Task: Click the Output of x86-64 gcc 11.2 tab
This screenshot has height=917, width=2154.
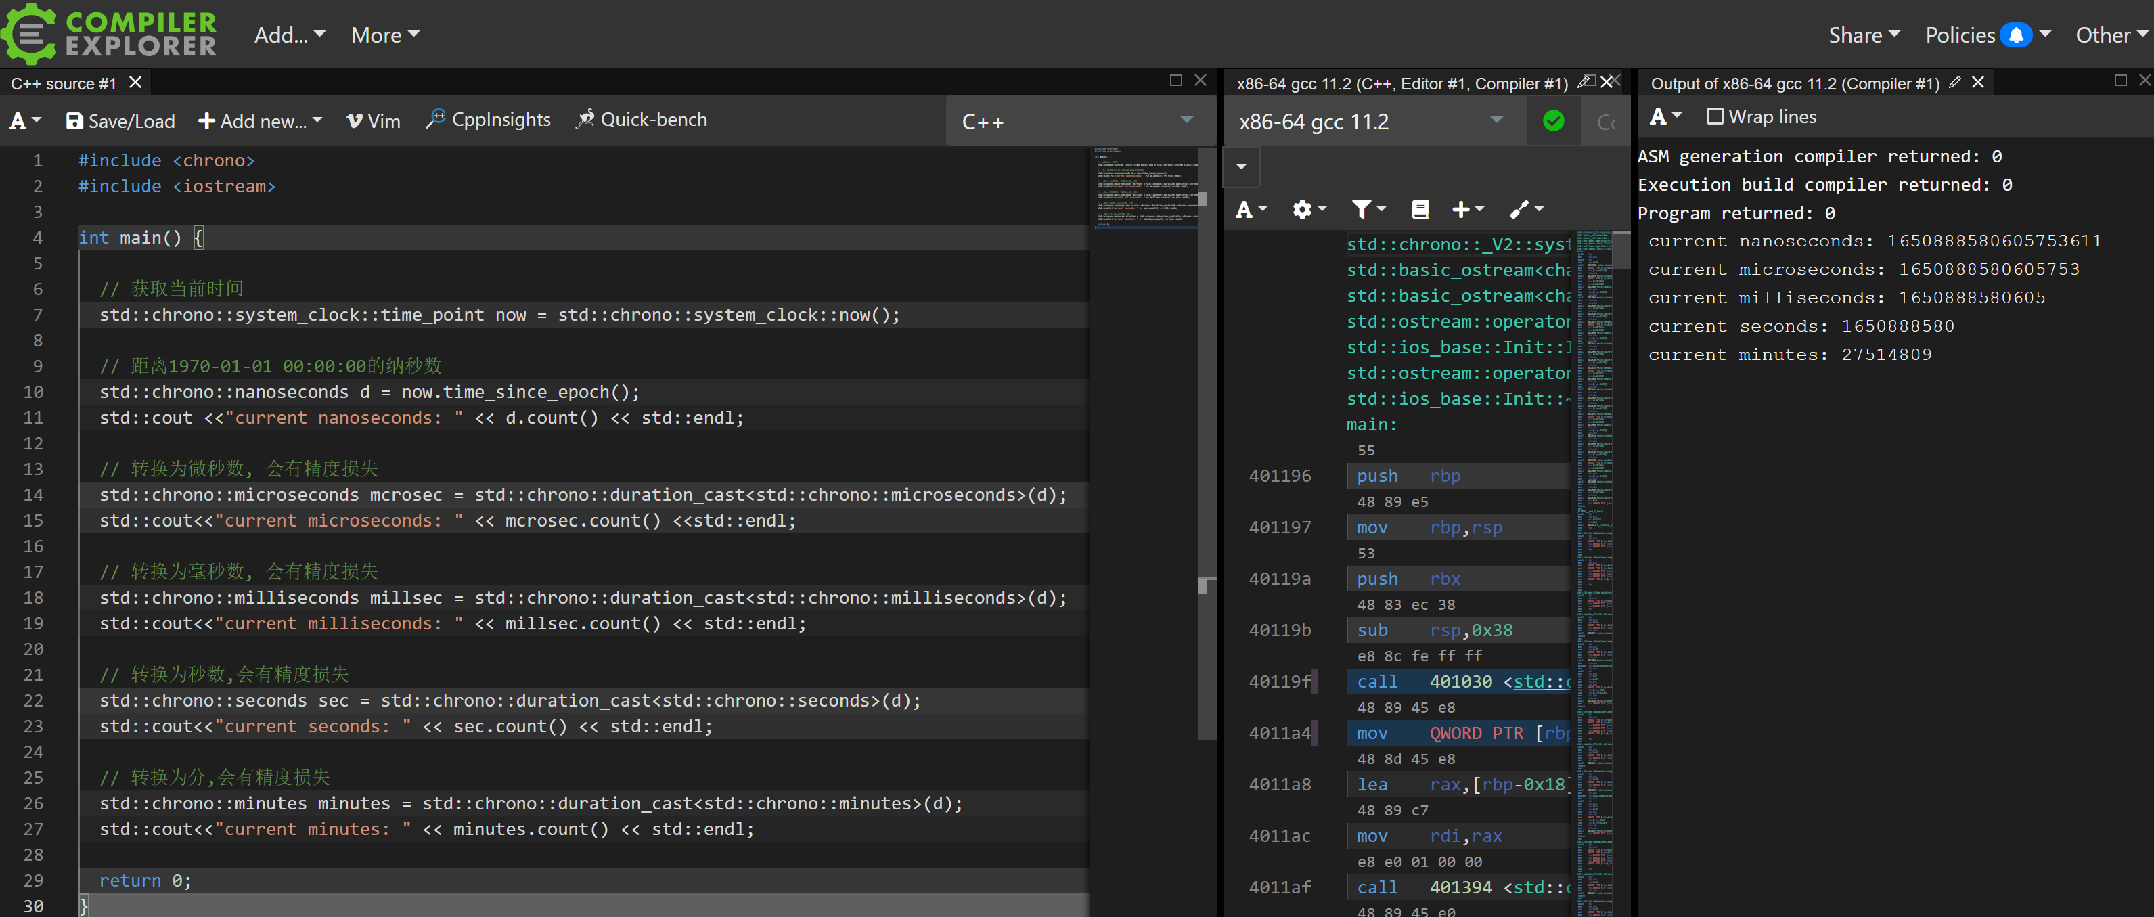Action: pos(1793,83)
